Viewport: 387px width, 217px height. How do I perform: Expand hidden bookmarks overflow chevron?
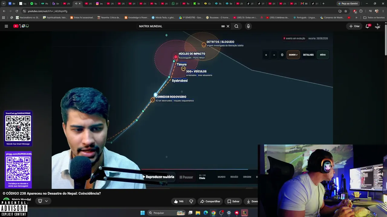(356, 17)
